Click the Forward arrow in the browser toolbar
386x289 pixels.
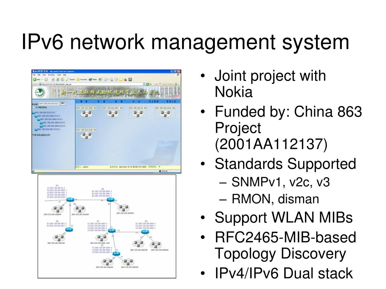(x=46, y=79)
